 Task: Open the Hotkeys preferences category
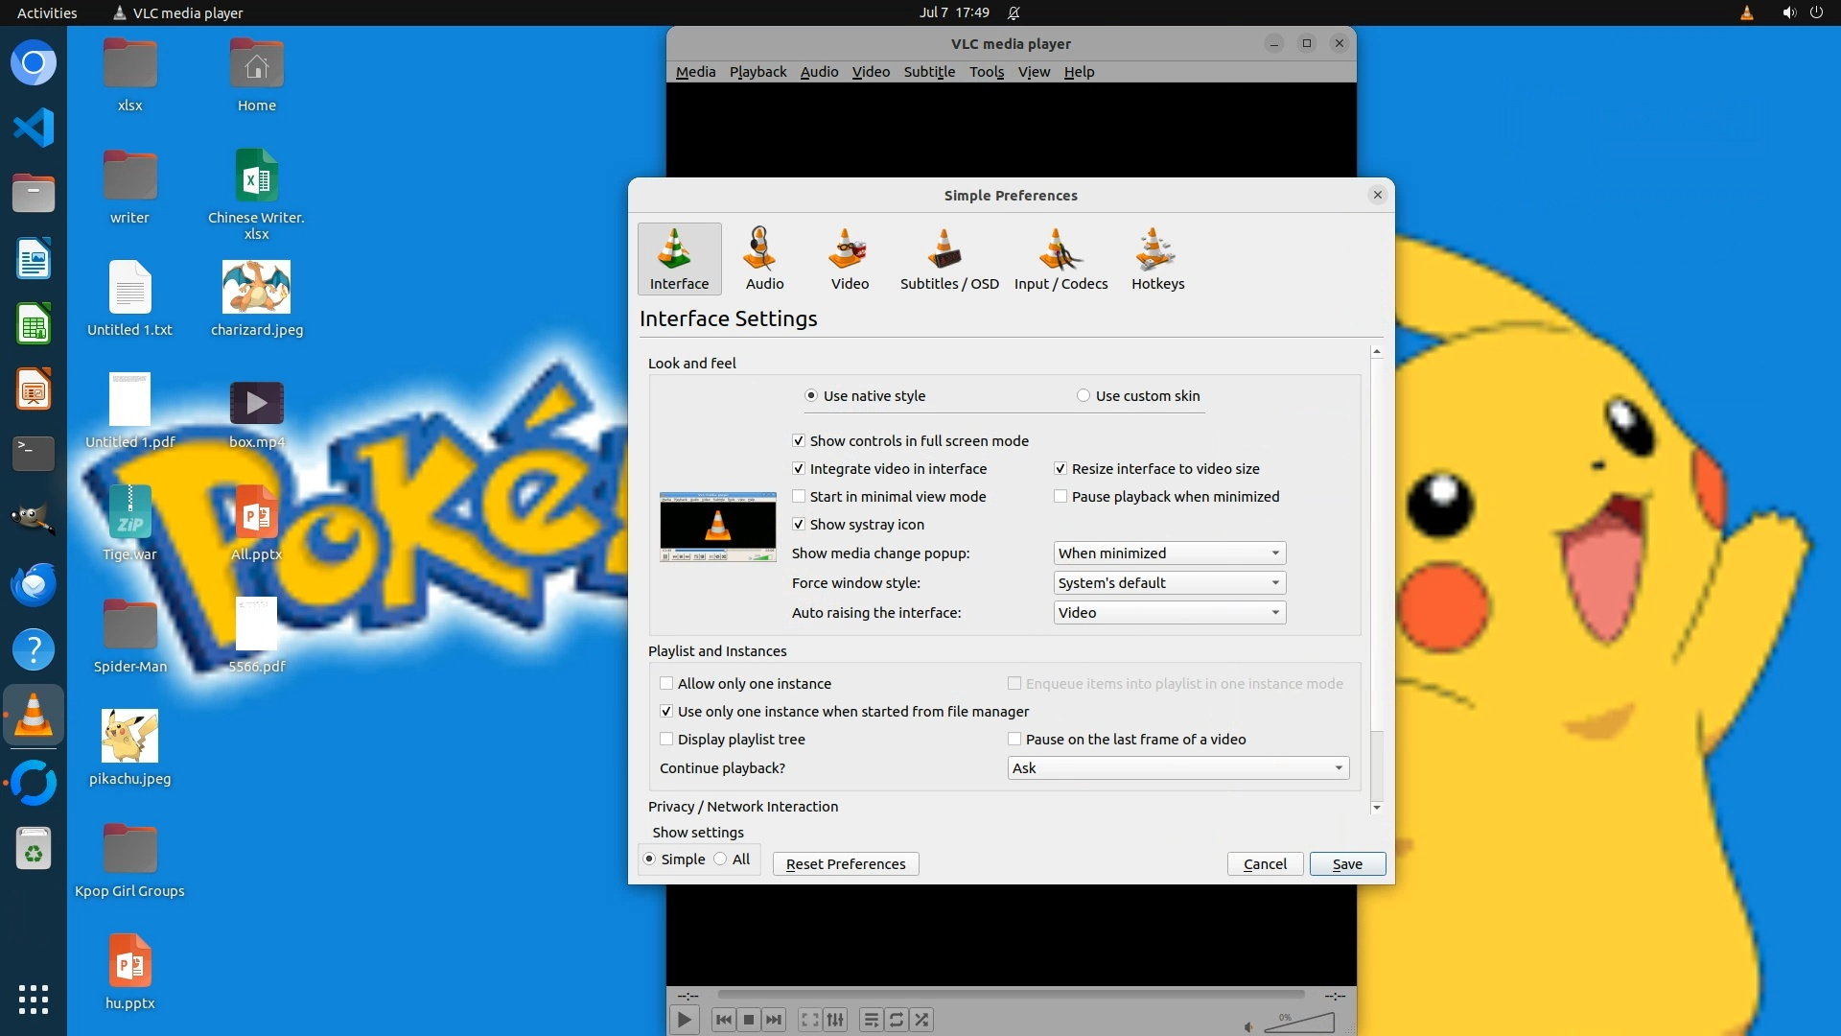coord(1157,259)
